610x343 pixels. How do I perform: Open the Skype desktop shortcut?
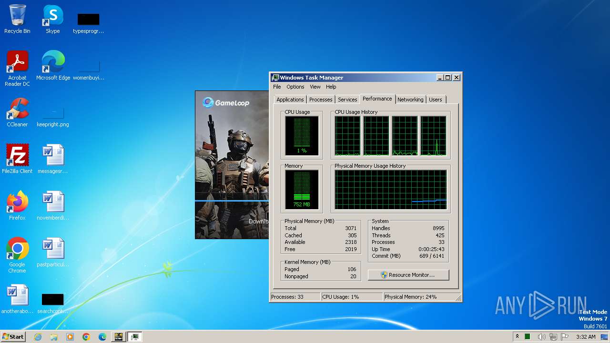tap(52, 19)
